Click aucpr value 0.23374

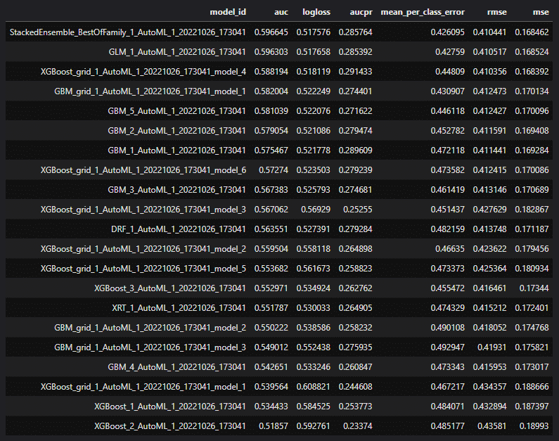358,426
